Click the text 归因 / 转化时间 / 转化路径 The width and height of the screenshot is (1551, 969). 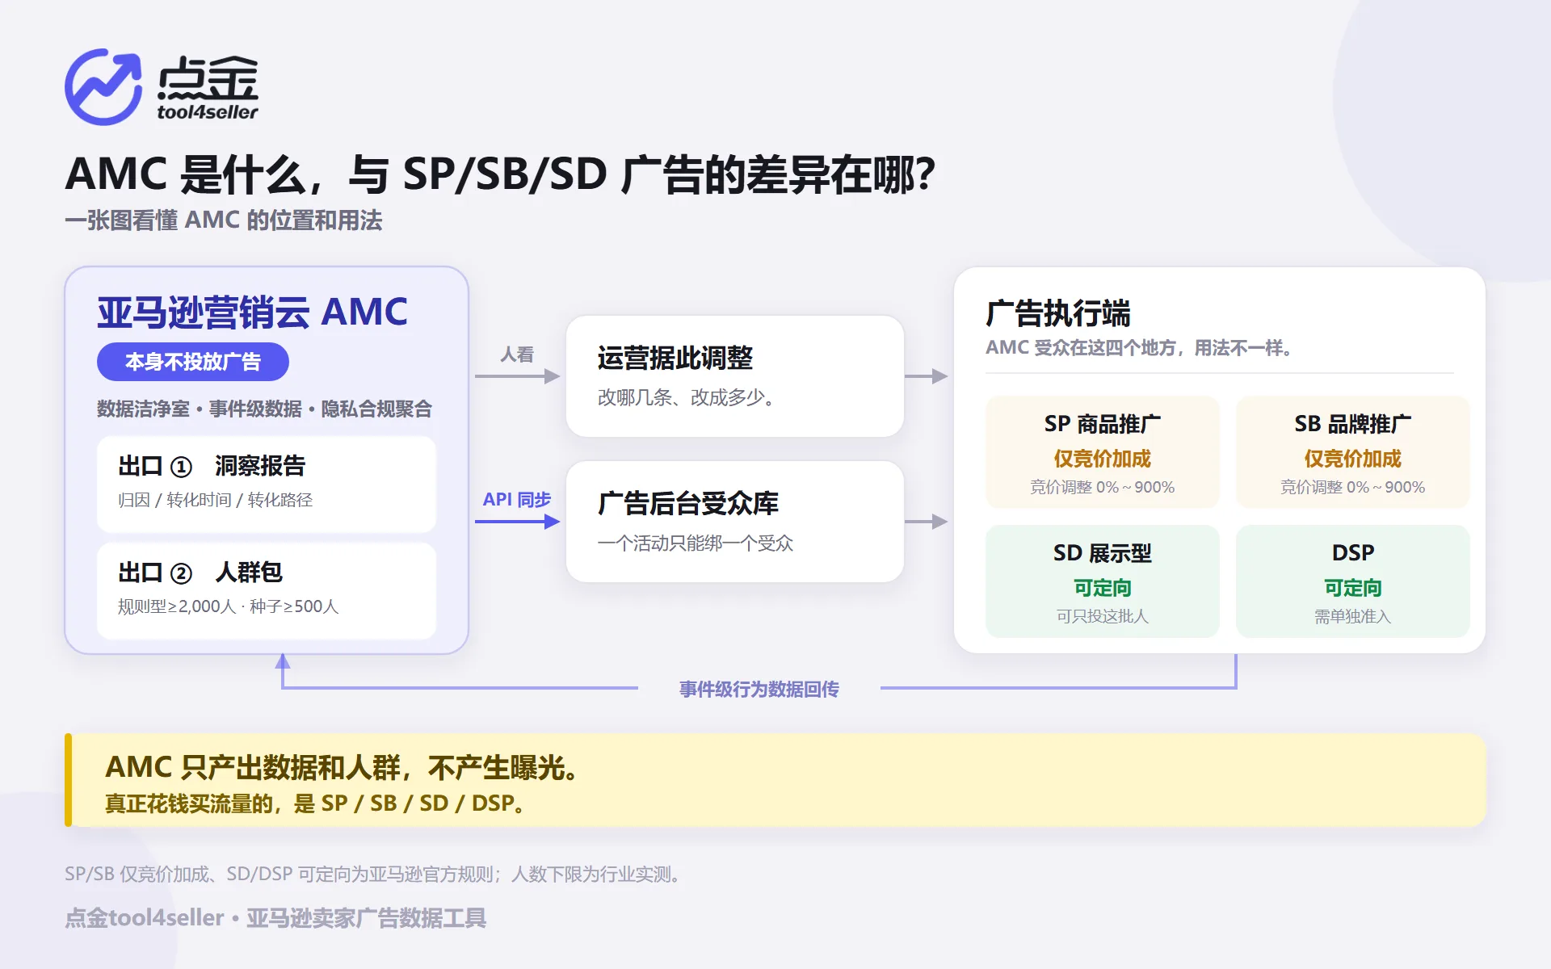(x=215, y=500)
